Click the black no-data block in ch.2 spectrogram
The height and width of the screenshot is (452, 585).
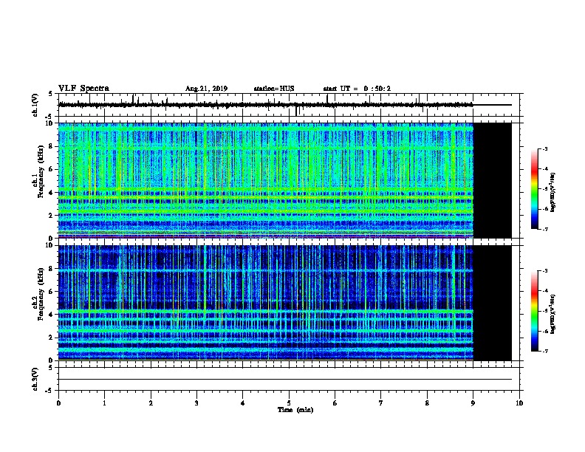(492, 303)
